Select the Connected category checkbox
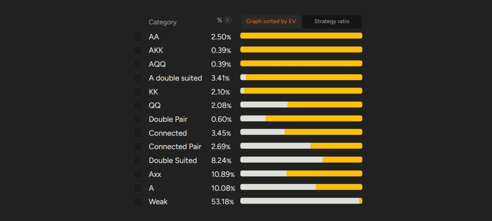The height and width of the screenshot is (221, 492). tap(137, 133)
